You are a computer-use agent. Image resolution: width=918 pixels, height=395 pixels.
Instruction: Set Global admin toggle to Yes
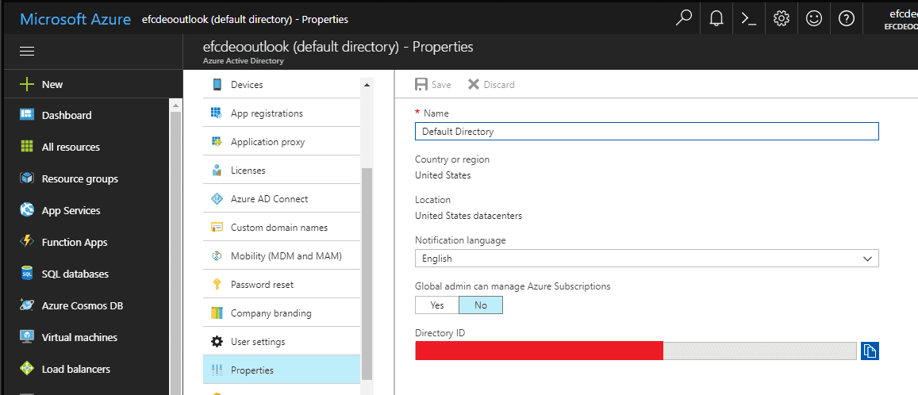pyautogui.click(x=436, y=305)
